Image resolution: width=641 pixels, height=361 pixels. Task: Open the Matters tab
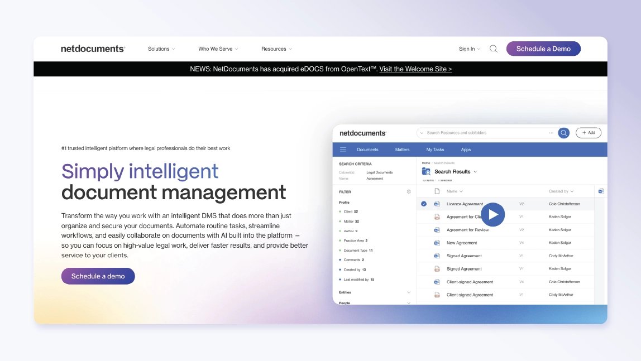(x=402, y=150)
